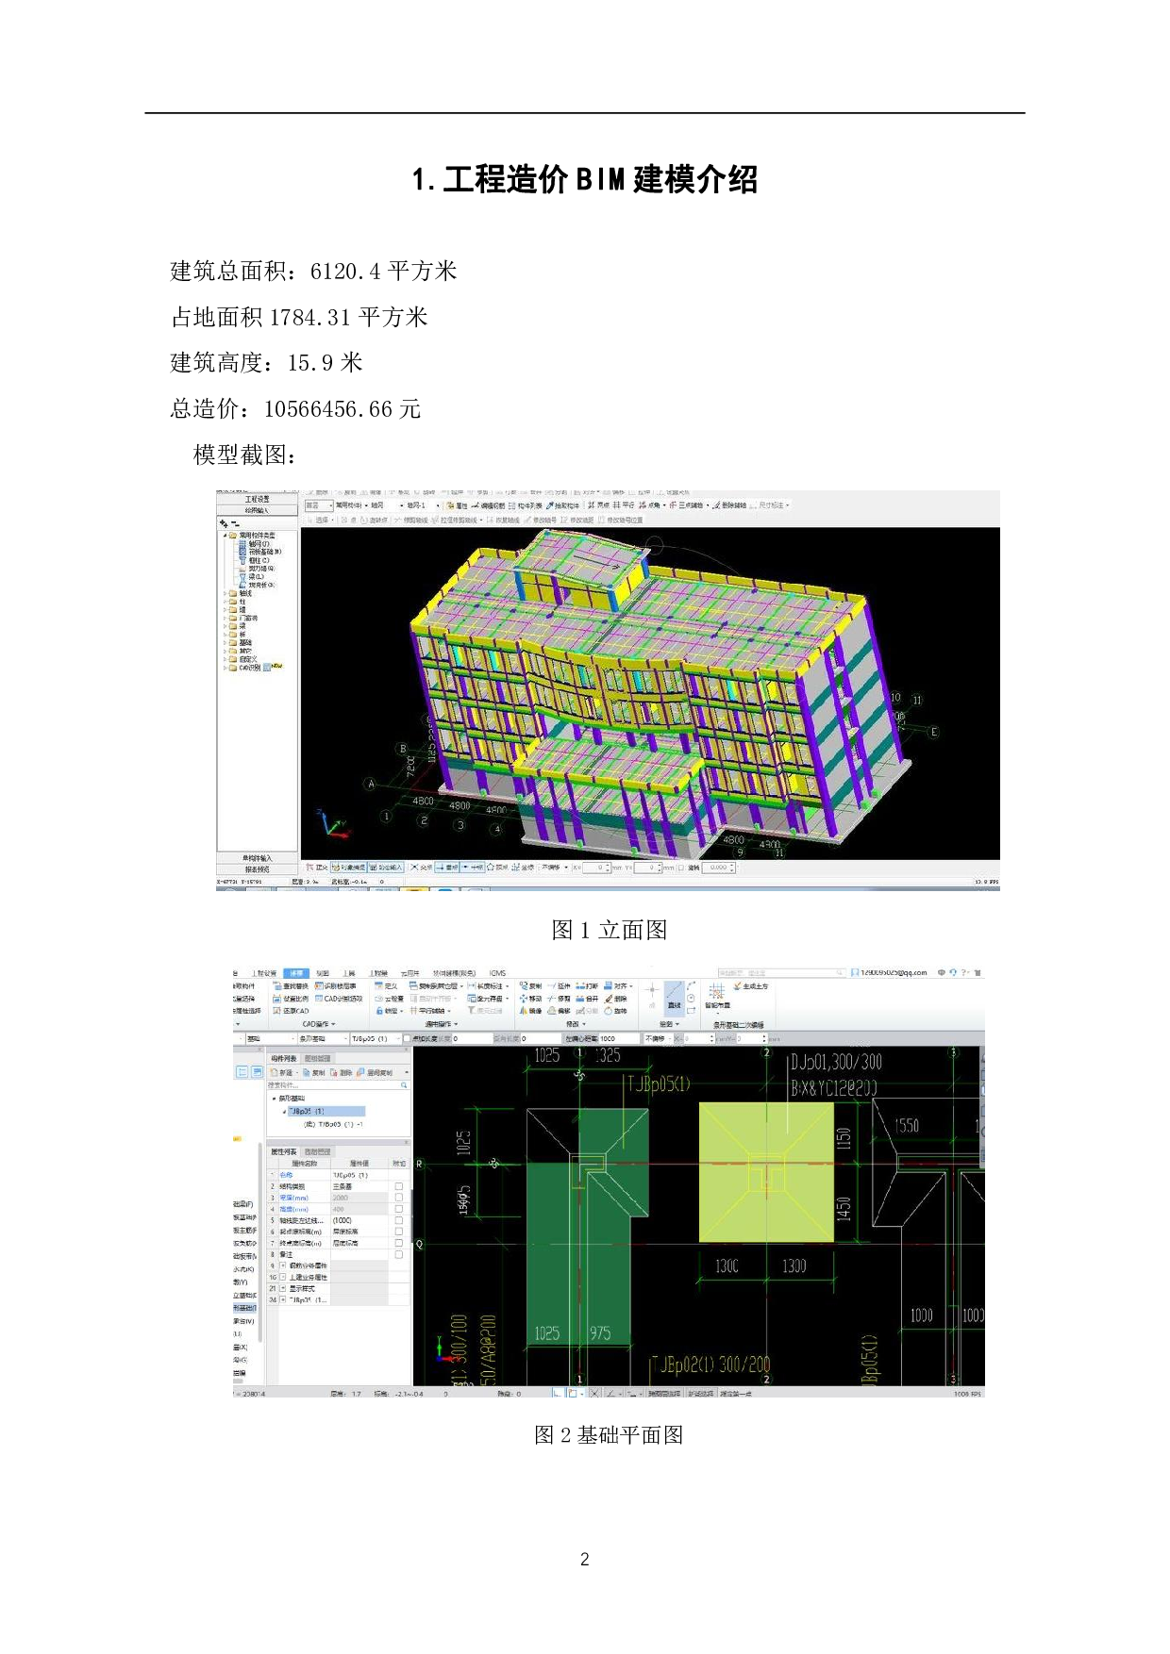1170x1654 pixels.
Task: Click the 报表预览 button in left panel
Action: tap(257, 869)
